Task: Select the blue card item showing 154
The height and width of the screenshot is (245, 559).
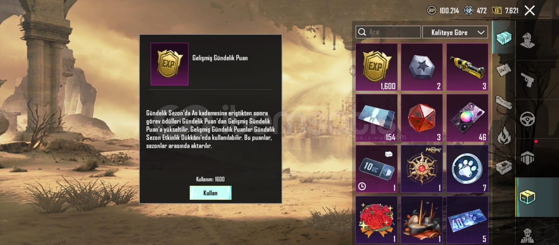Action: tap(376, 118)
